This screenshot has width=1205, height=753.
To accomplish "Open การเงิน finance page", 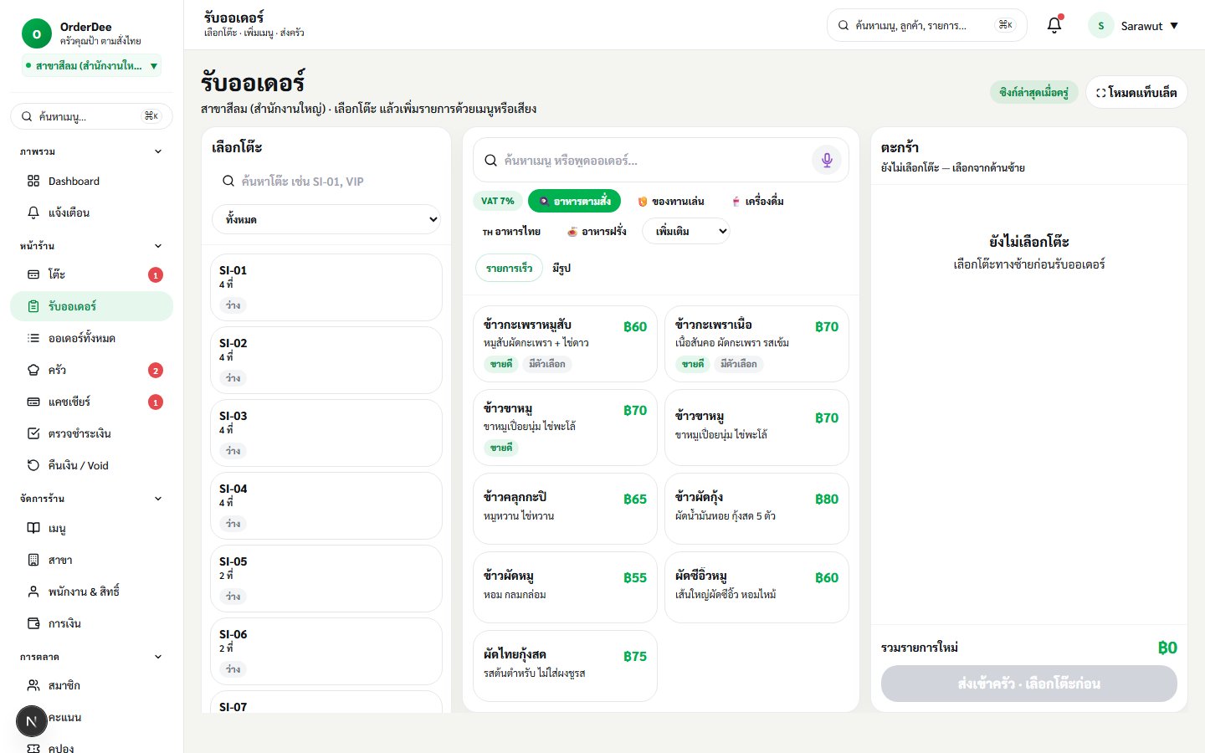I will coord(91,623).
